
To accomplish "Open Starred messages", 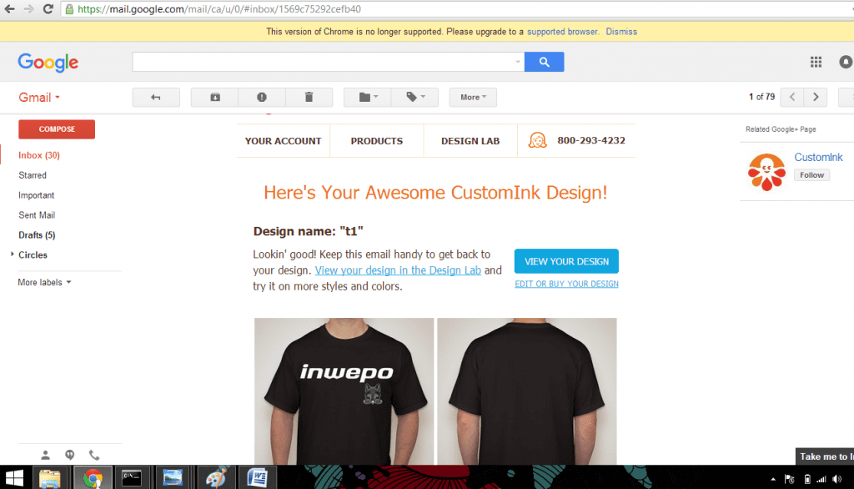I will pos(33,175).
